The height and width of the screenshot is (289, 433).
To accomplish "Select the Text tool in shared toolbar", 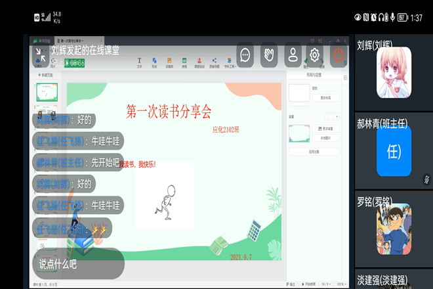I will (139, 63).
